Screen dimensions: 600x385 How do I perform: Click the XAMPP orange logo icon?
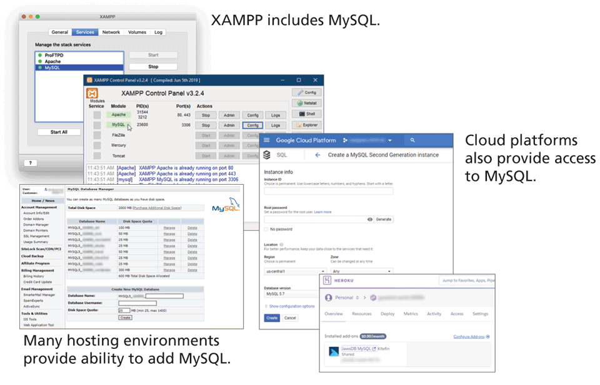92,93
